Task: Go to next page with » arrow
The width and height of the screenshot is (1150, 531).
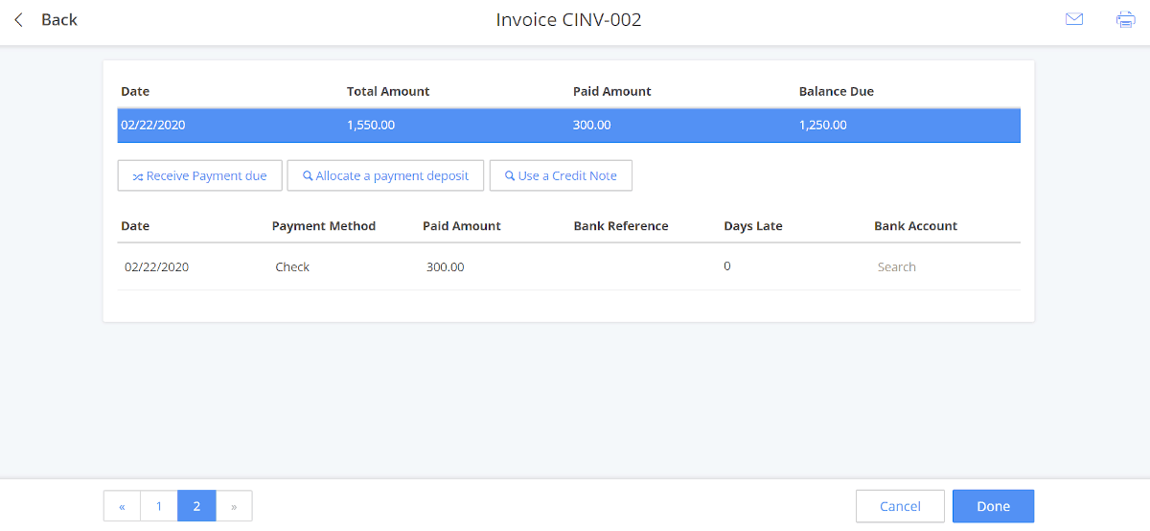Action: 234,506
